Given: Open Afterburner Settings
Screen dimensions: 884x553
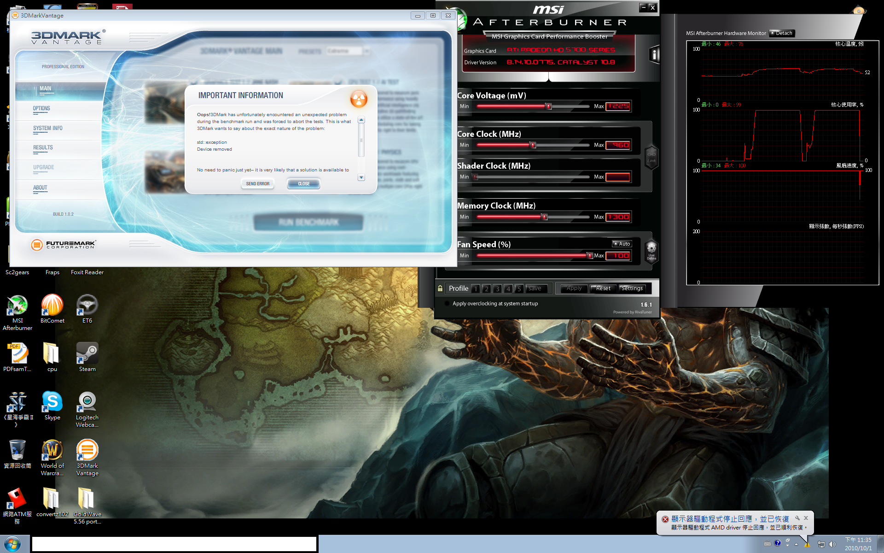Looking at the screenshot, I should (632, 288).
